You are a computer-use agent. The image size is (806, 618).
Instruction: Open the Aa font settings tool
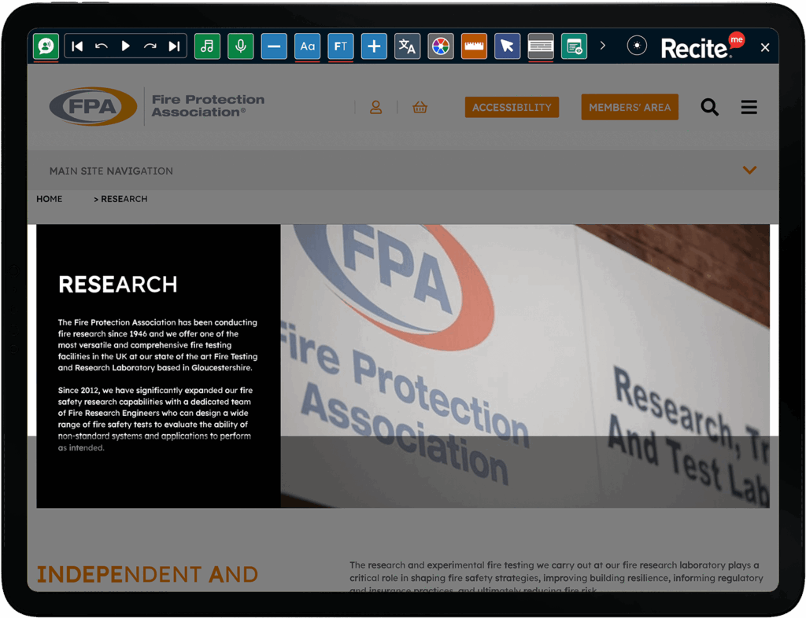[308, 46]
